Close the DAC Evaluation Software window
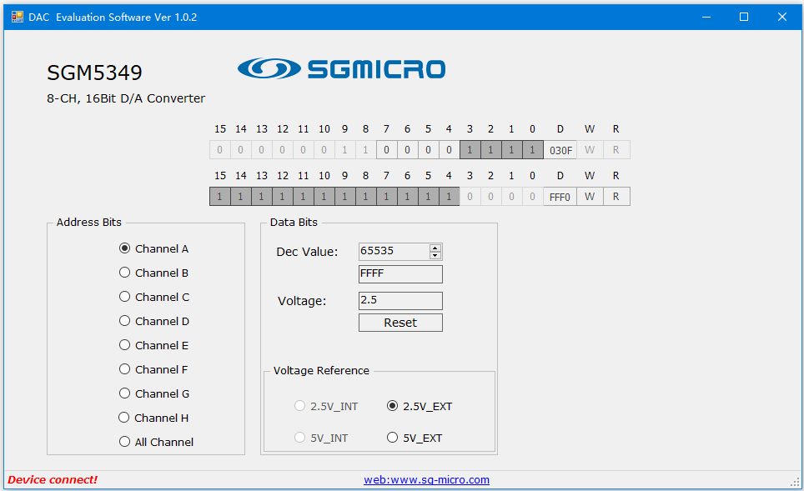804x491 pixels. [782, 17]
